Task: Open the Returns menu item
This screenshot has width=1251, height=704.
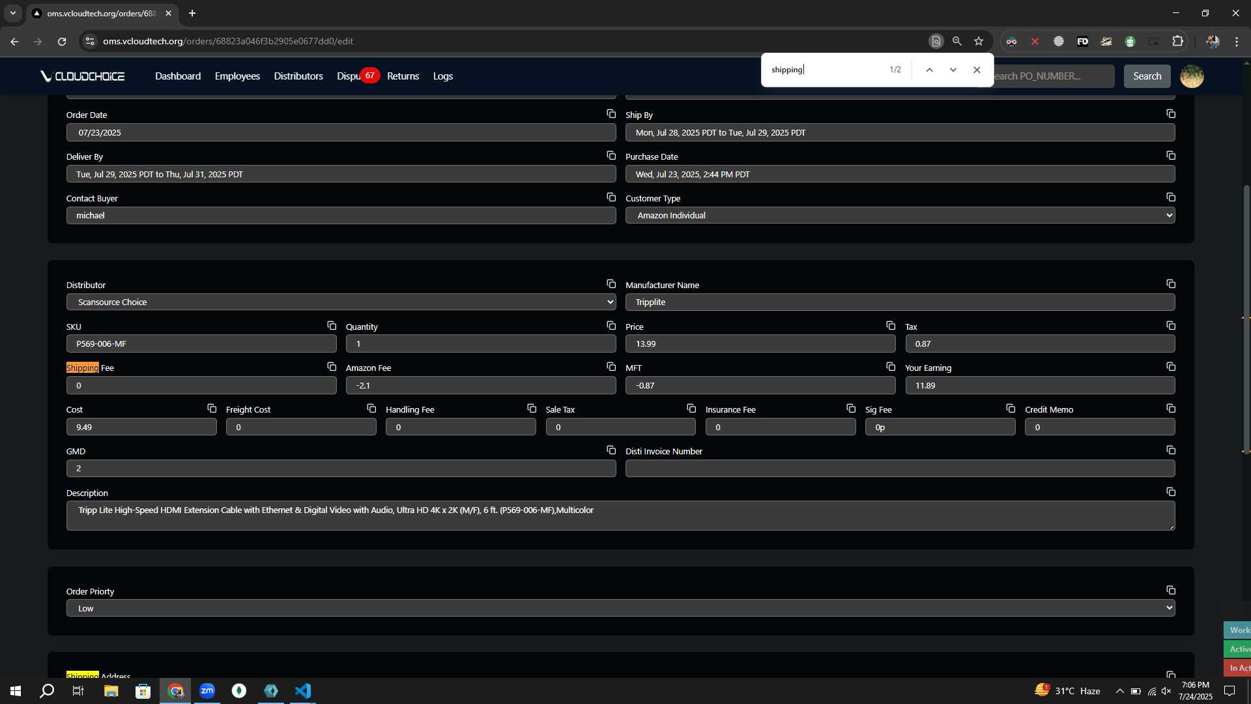Action: (x=403, y=76)
